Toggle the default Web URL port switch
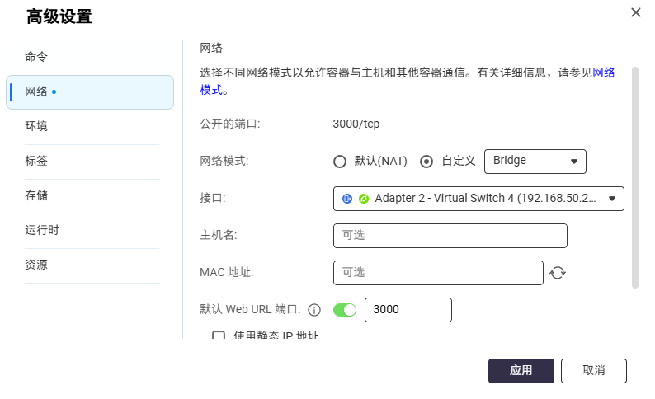This screenshot has width=655, height=399. click(x=345, y=310)
